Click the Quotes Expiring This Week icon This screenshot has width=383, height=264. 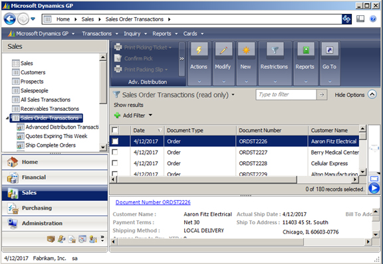click(x=20, y=136)
